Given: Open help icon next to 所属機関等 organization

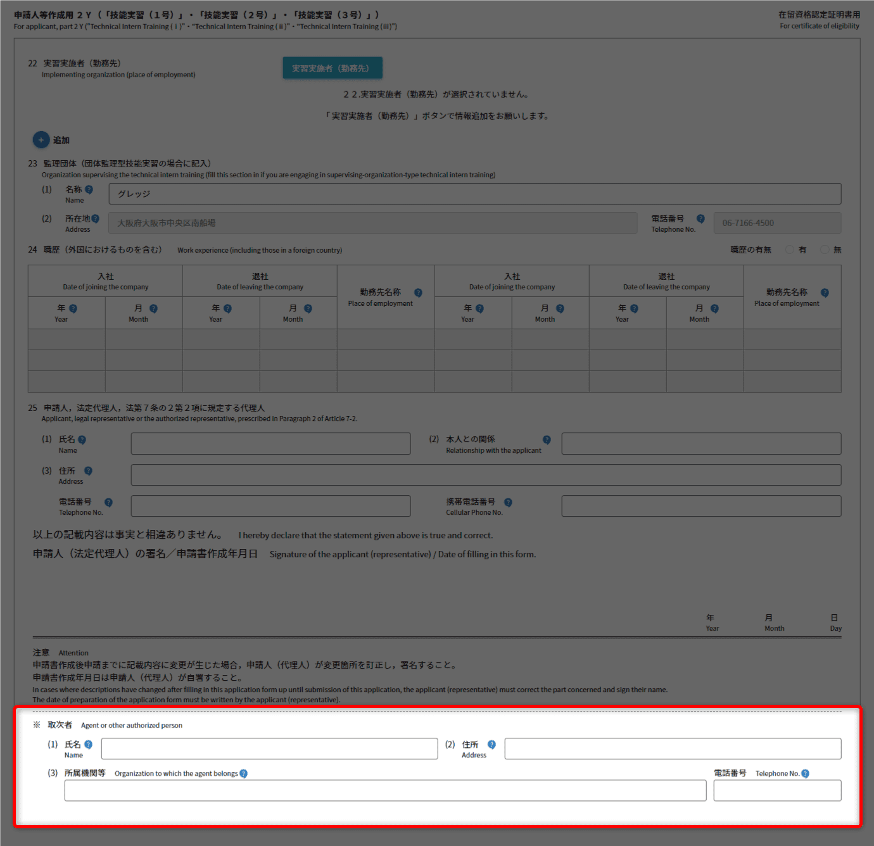Looking at the screenshot, I should [x=244, y=773].
